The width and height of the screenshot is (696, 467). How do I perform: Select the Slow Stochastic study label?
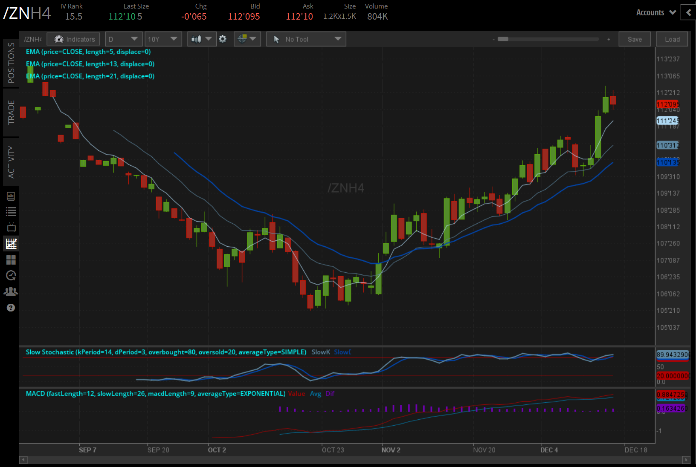[x=166, y=352]
